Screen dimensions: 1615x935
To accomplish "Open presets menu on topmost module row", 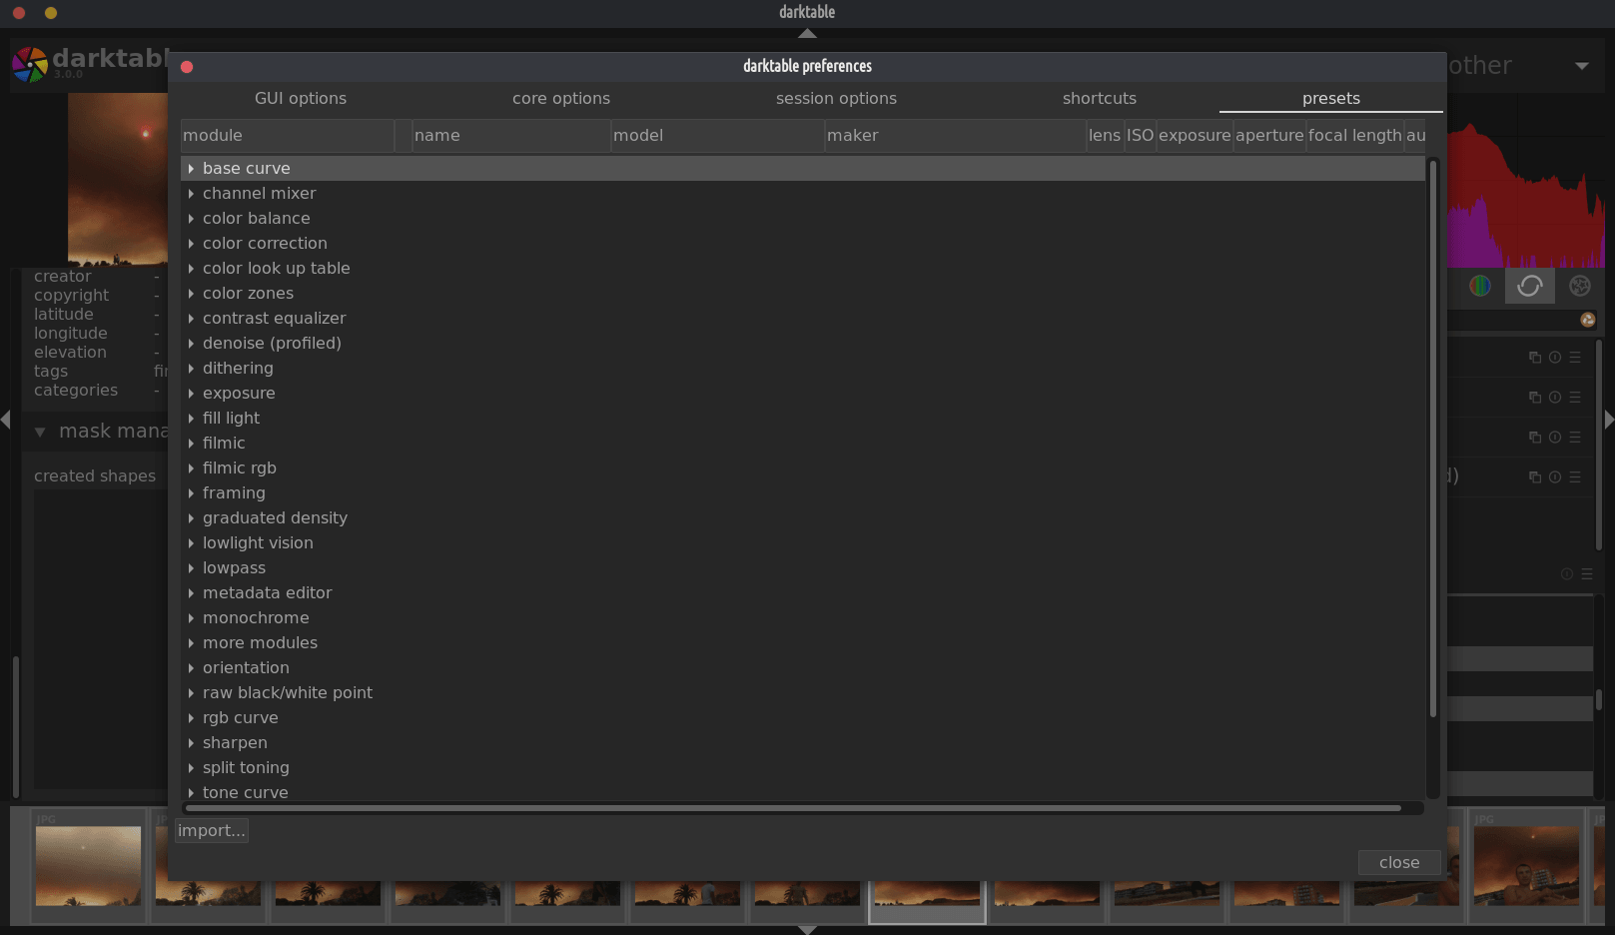I will 1575,358.
